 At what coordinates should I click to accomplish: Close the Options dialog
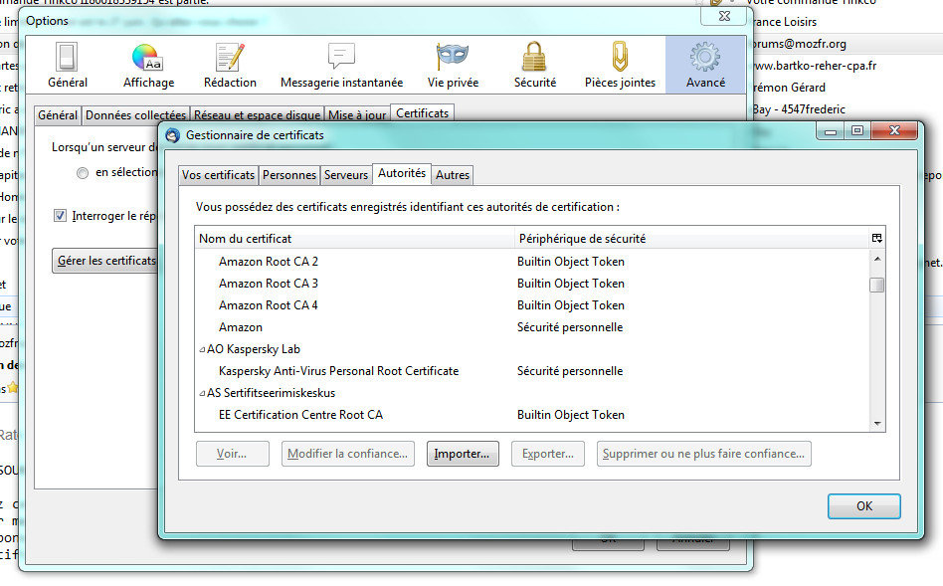[725, 16]
